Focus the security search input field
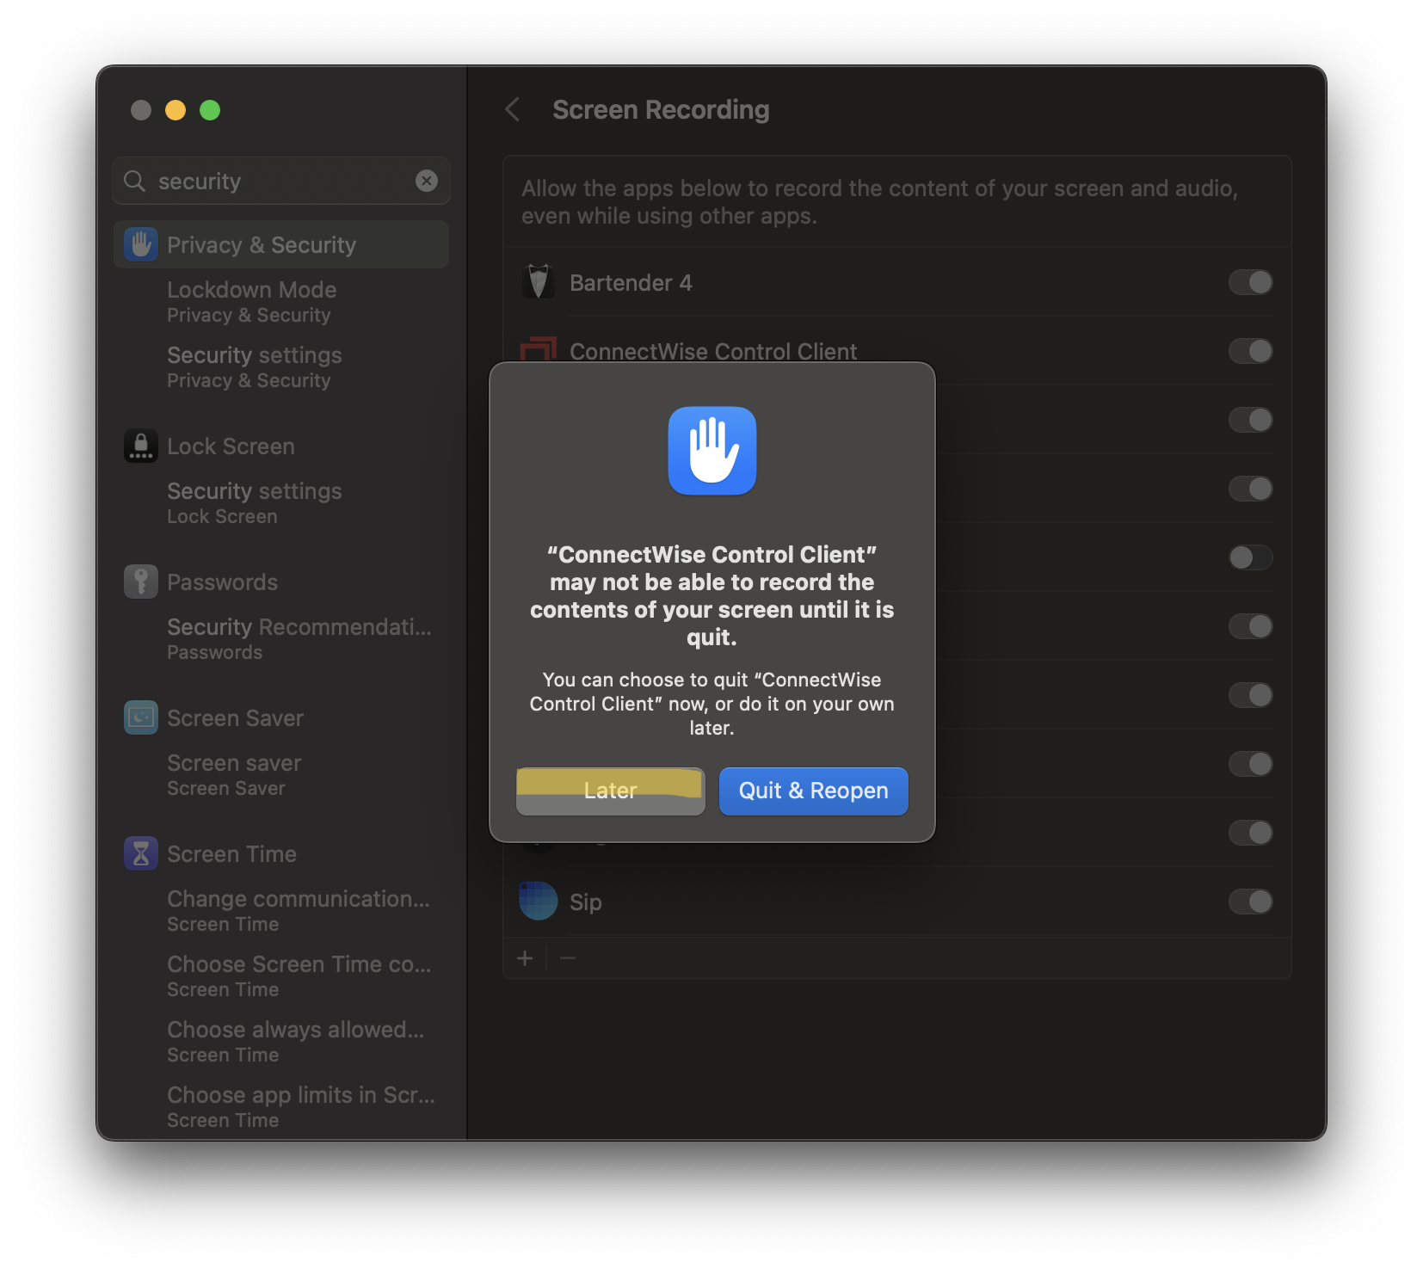Image resolution: width=1423 pixels, height=1268 pixels. [281, 181]
